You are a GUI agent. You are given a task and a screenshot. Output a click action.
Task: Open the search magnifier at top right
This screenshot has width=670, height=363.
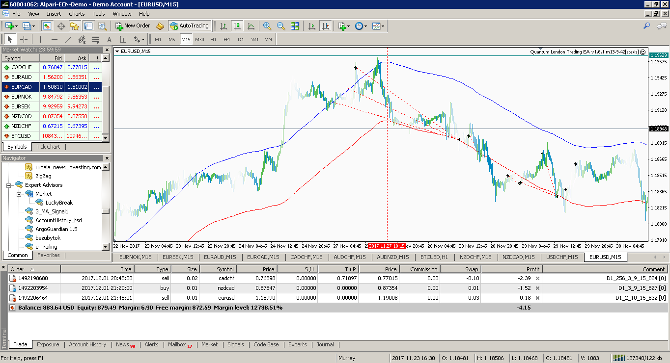click(647, 26)
